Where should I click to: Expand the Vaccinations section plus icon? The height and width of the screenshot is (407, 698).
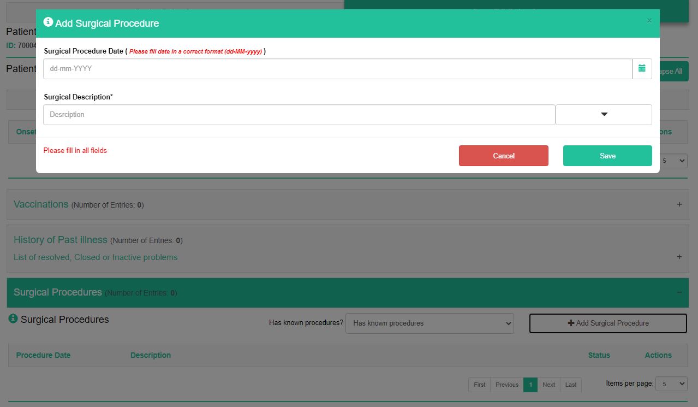(x=679, y=204)
